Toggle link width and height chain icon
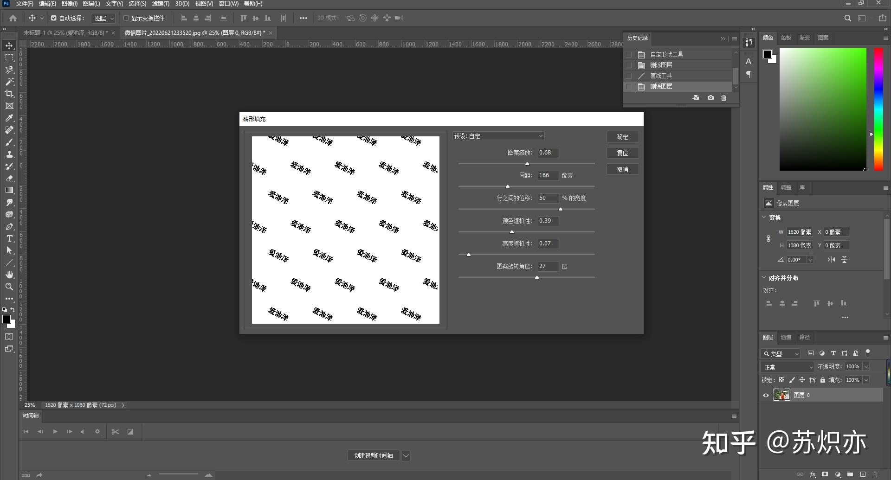 point(768,238)
